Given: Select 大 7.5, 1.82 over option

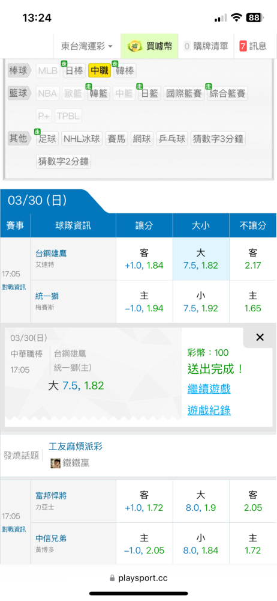Looking at the screenshot, I should pos(201,259).
